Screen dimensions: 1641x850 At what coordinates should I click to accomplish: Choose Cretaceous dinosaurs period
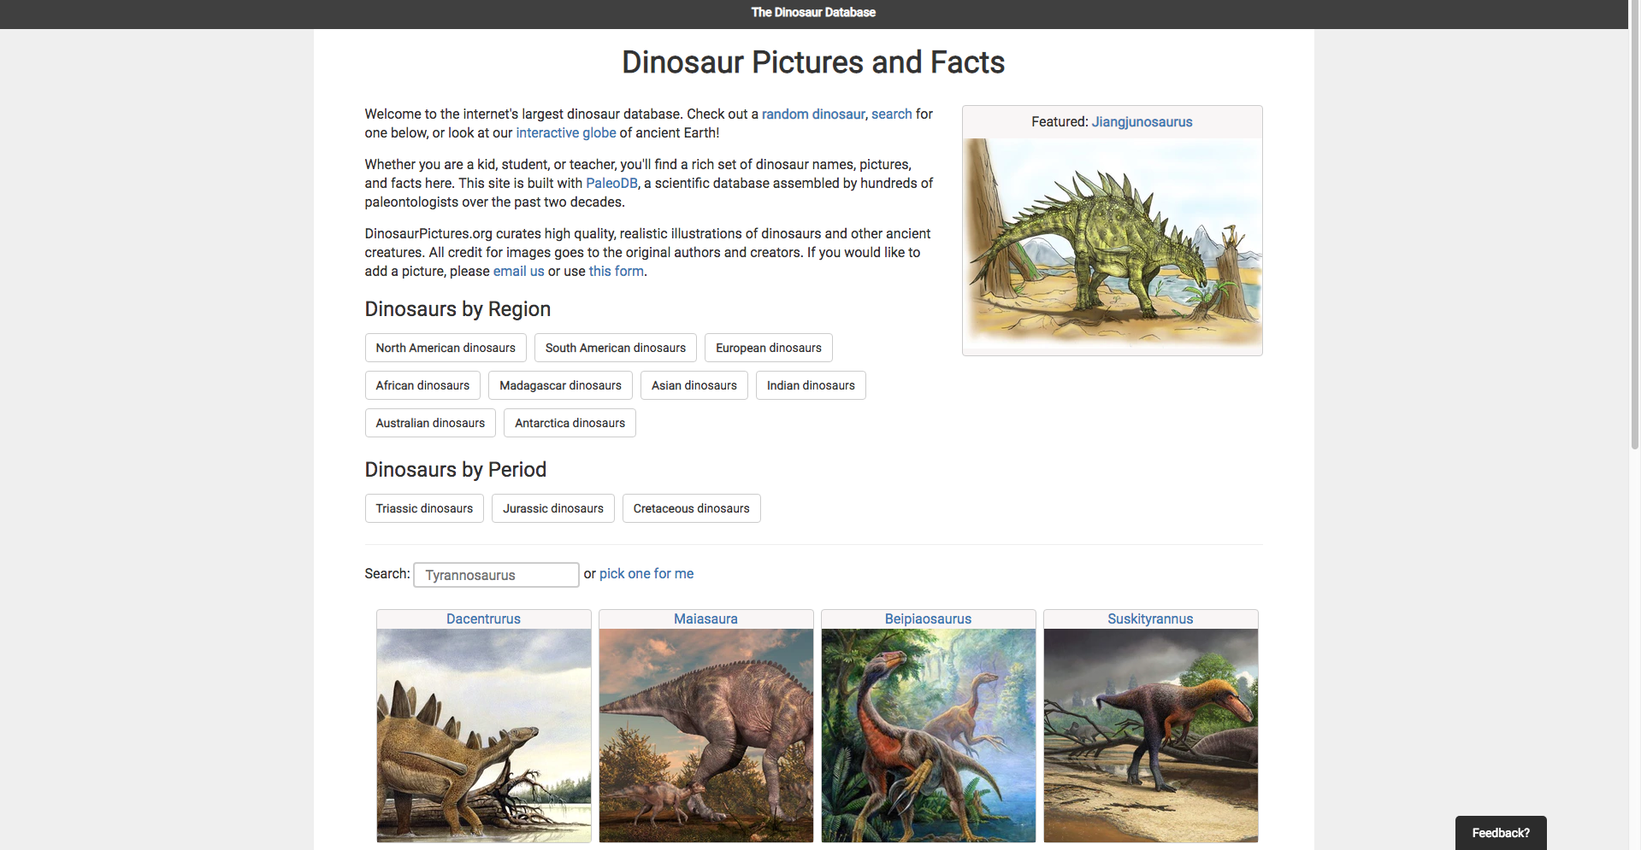coord(691,508)
